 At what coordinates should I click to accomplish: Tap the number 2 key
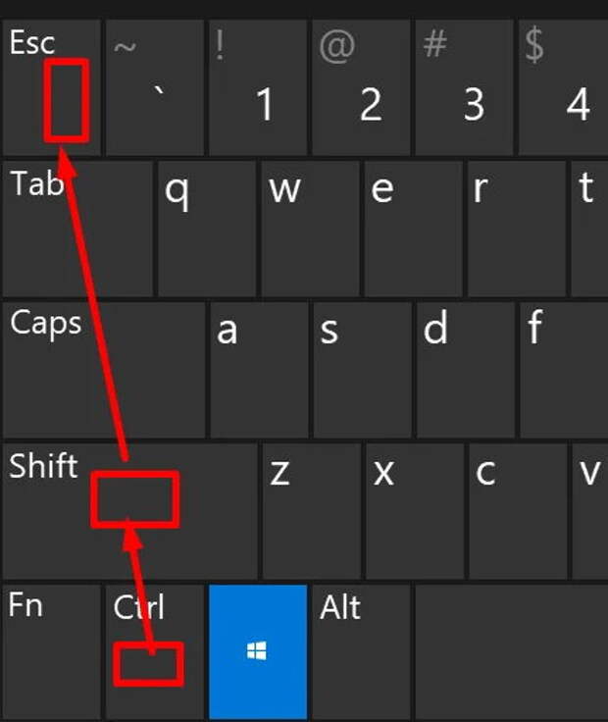pos(361,87)
